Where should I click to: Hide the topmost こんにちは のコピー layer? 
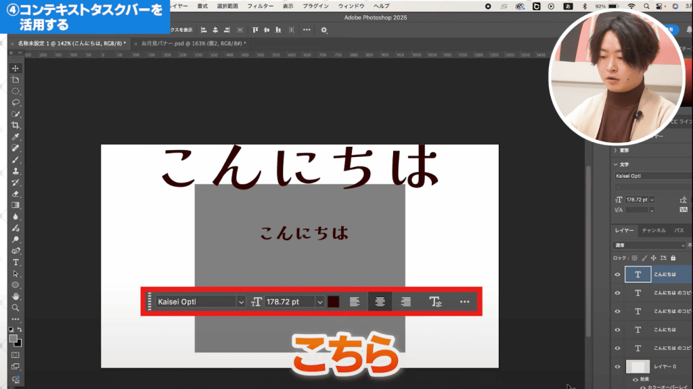(x=617, y=293)
